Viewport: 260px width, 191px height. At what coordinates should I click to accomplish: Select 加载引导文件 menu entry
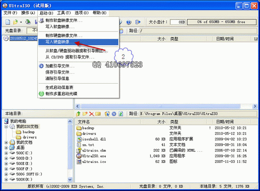coord(78,66)
